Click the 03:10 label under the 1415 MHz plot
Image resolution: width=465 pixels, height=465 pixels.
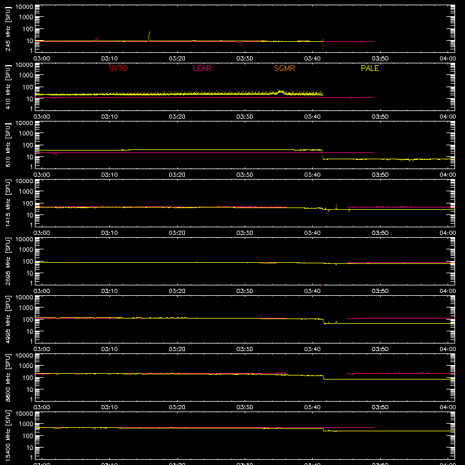point(109,233)
